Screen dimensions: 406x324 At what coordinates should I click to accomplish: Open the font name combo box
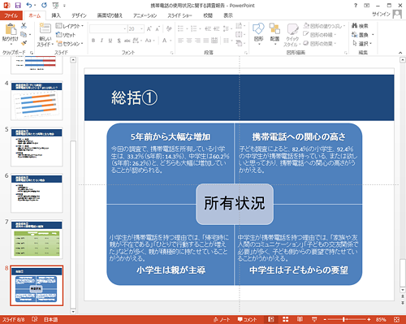pos(108,28)
